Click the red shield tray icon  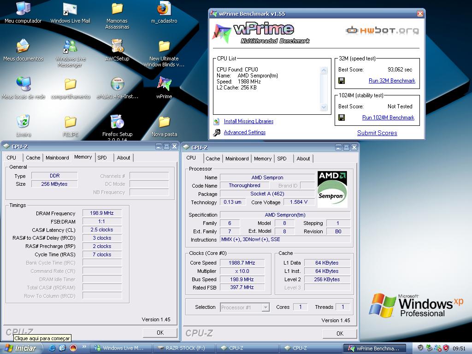tap(446, 348)
